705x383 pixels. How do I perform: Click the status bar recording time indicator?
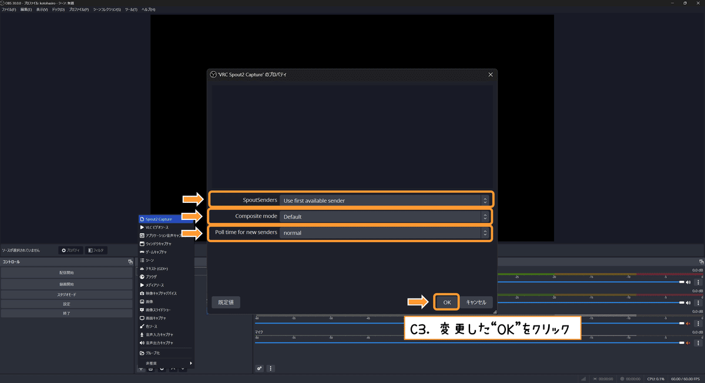pyautogui.click(x=632, y=378)
